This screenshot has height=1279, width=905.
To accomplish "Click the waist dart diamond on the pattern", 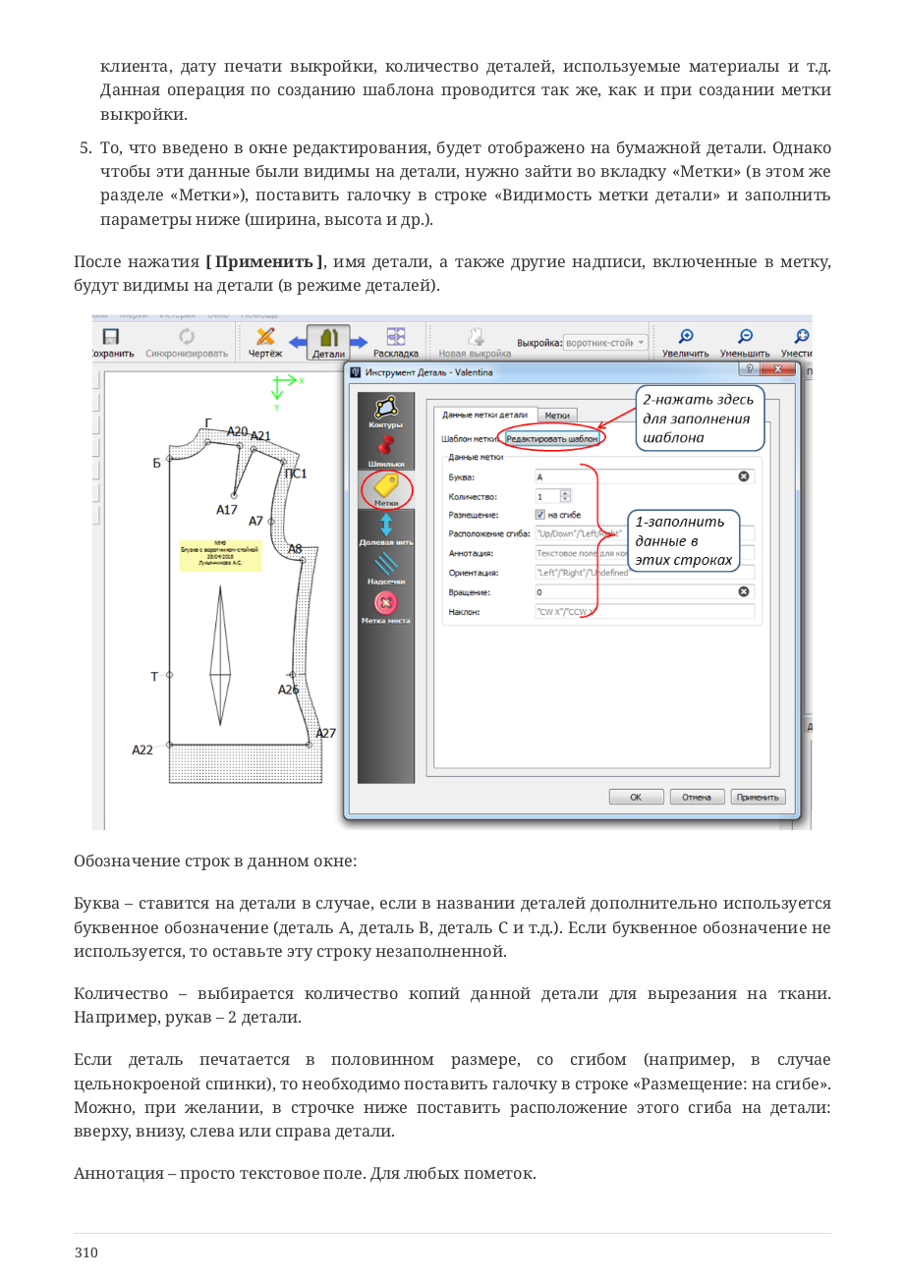I will click(x=220, y=656).
